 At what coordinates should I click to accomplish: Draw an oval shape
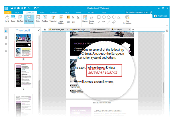[104, 17]
